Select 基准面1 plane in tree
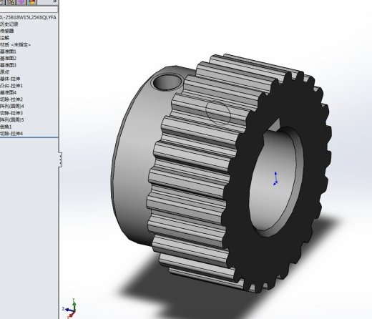Screen dimensions: 372x319 pos(8,51)
